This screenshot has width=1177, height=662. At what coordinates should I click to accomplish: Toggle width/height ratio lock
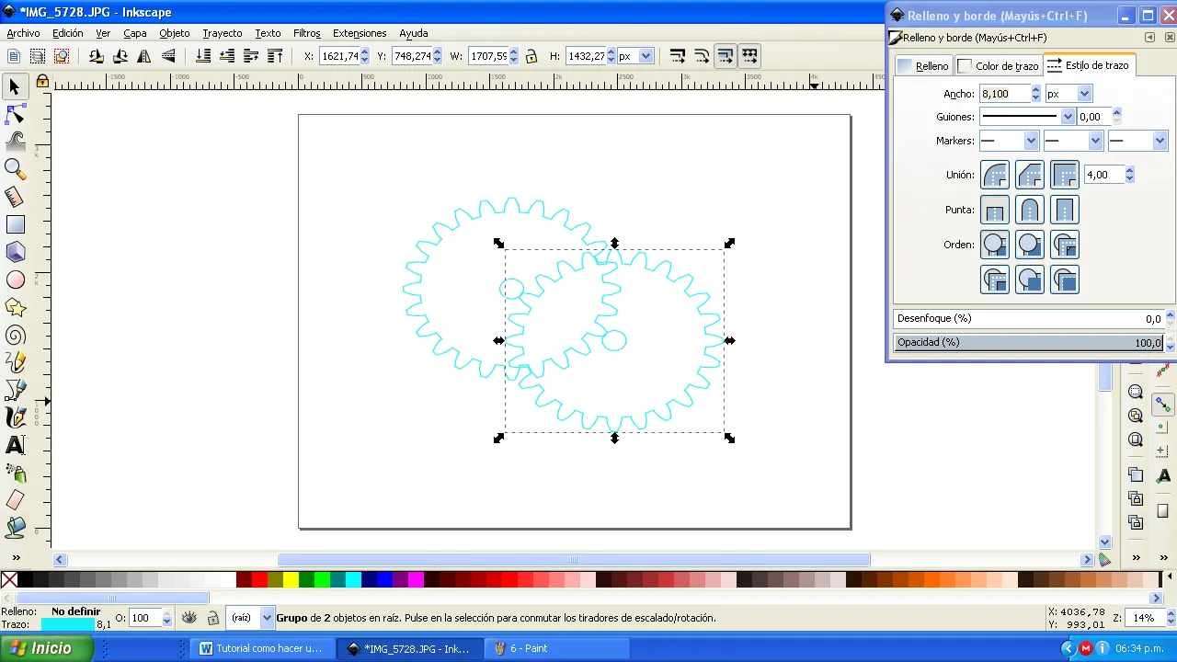point(531,56)
